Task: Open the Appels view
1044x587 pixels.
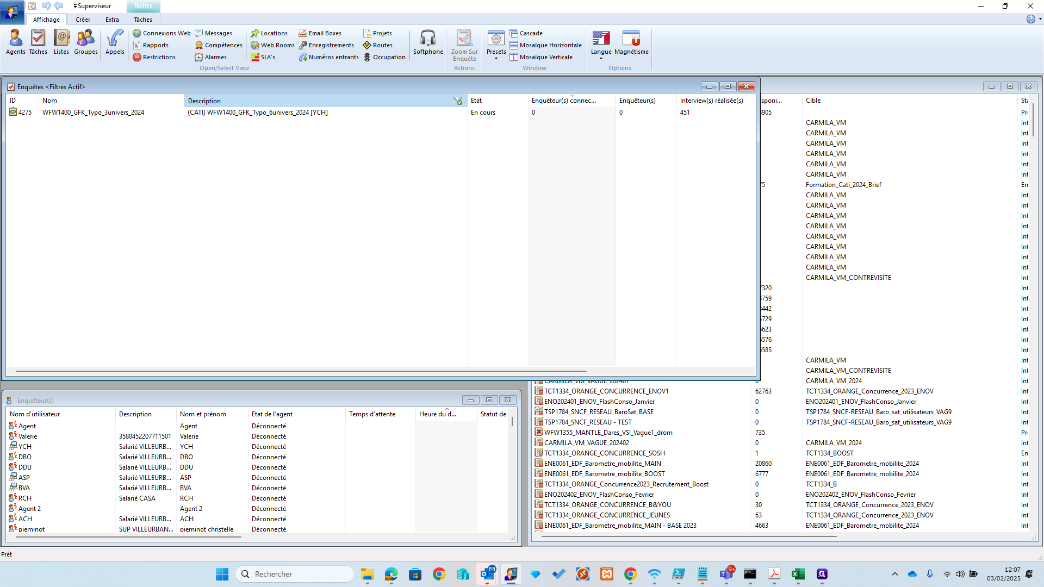Action: (115, 42)
